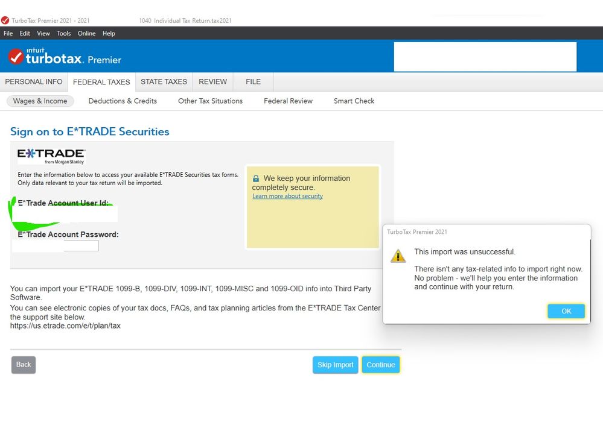Click the TurboTax red checkmark logo
Screen dimensions: 603x422
click(x=16, y=57)
